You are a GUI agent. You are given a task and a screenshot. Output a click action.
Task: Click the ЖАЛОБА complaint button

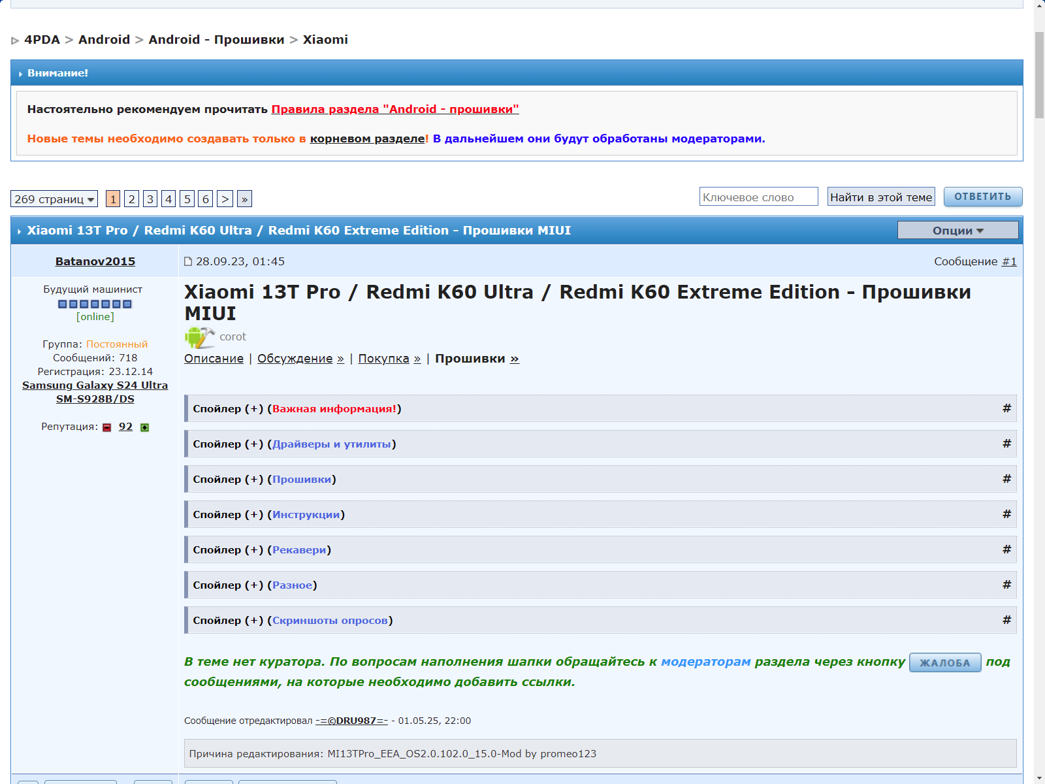(945, 662)
